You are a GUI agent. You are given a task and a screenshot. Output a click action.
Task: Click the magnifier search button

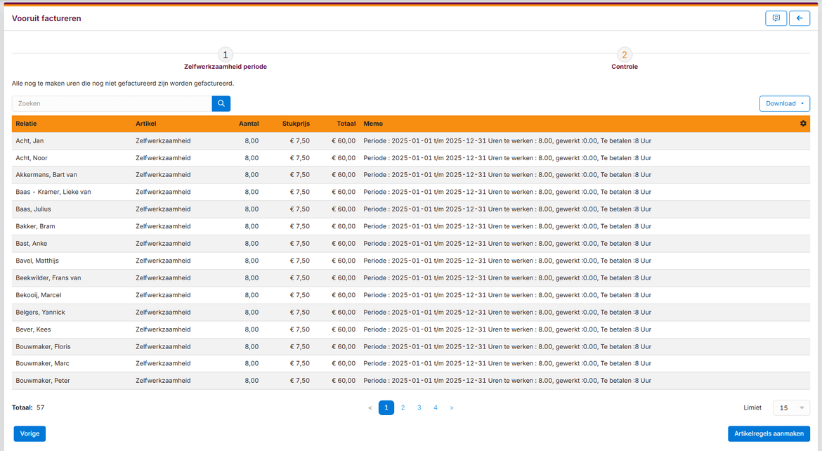point(221,103)
